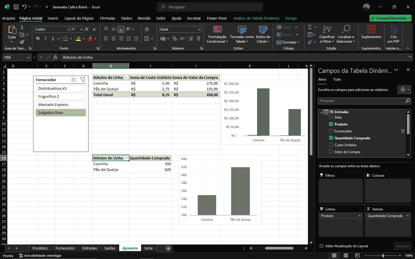Screen dimensions: 415x259
Task: Open Formatar como Tabela
Action: tap(242, 35)
